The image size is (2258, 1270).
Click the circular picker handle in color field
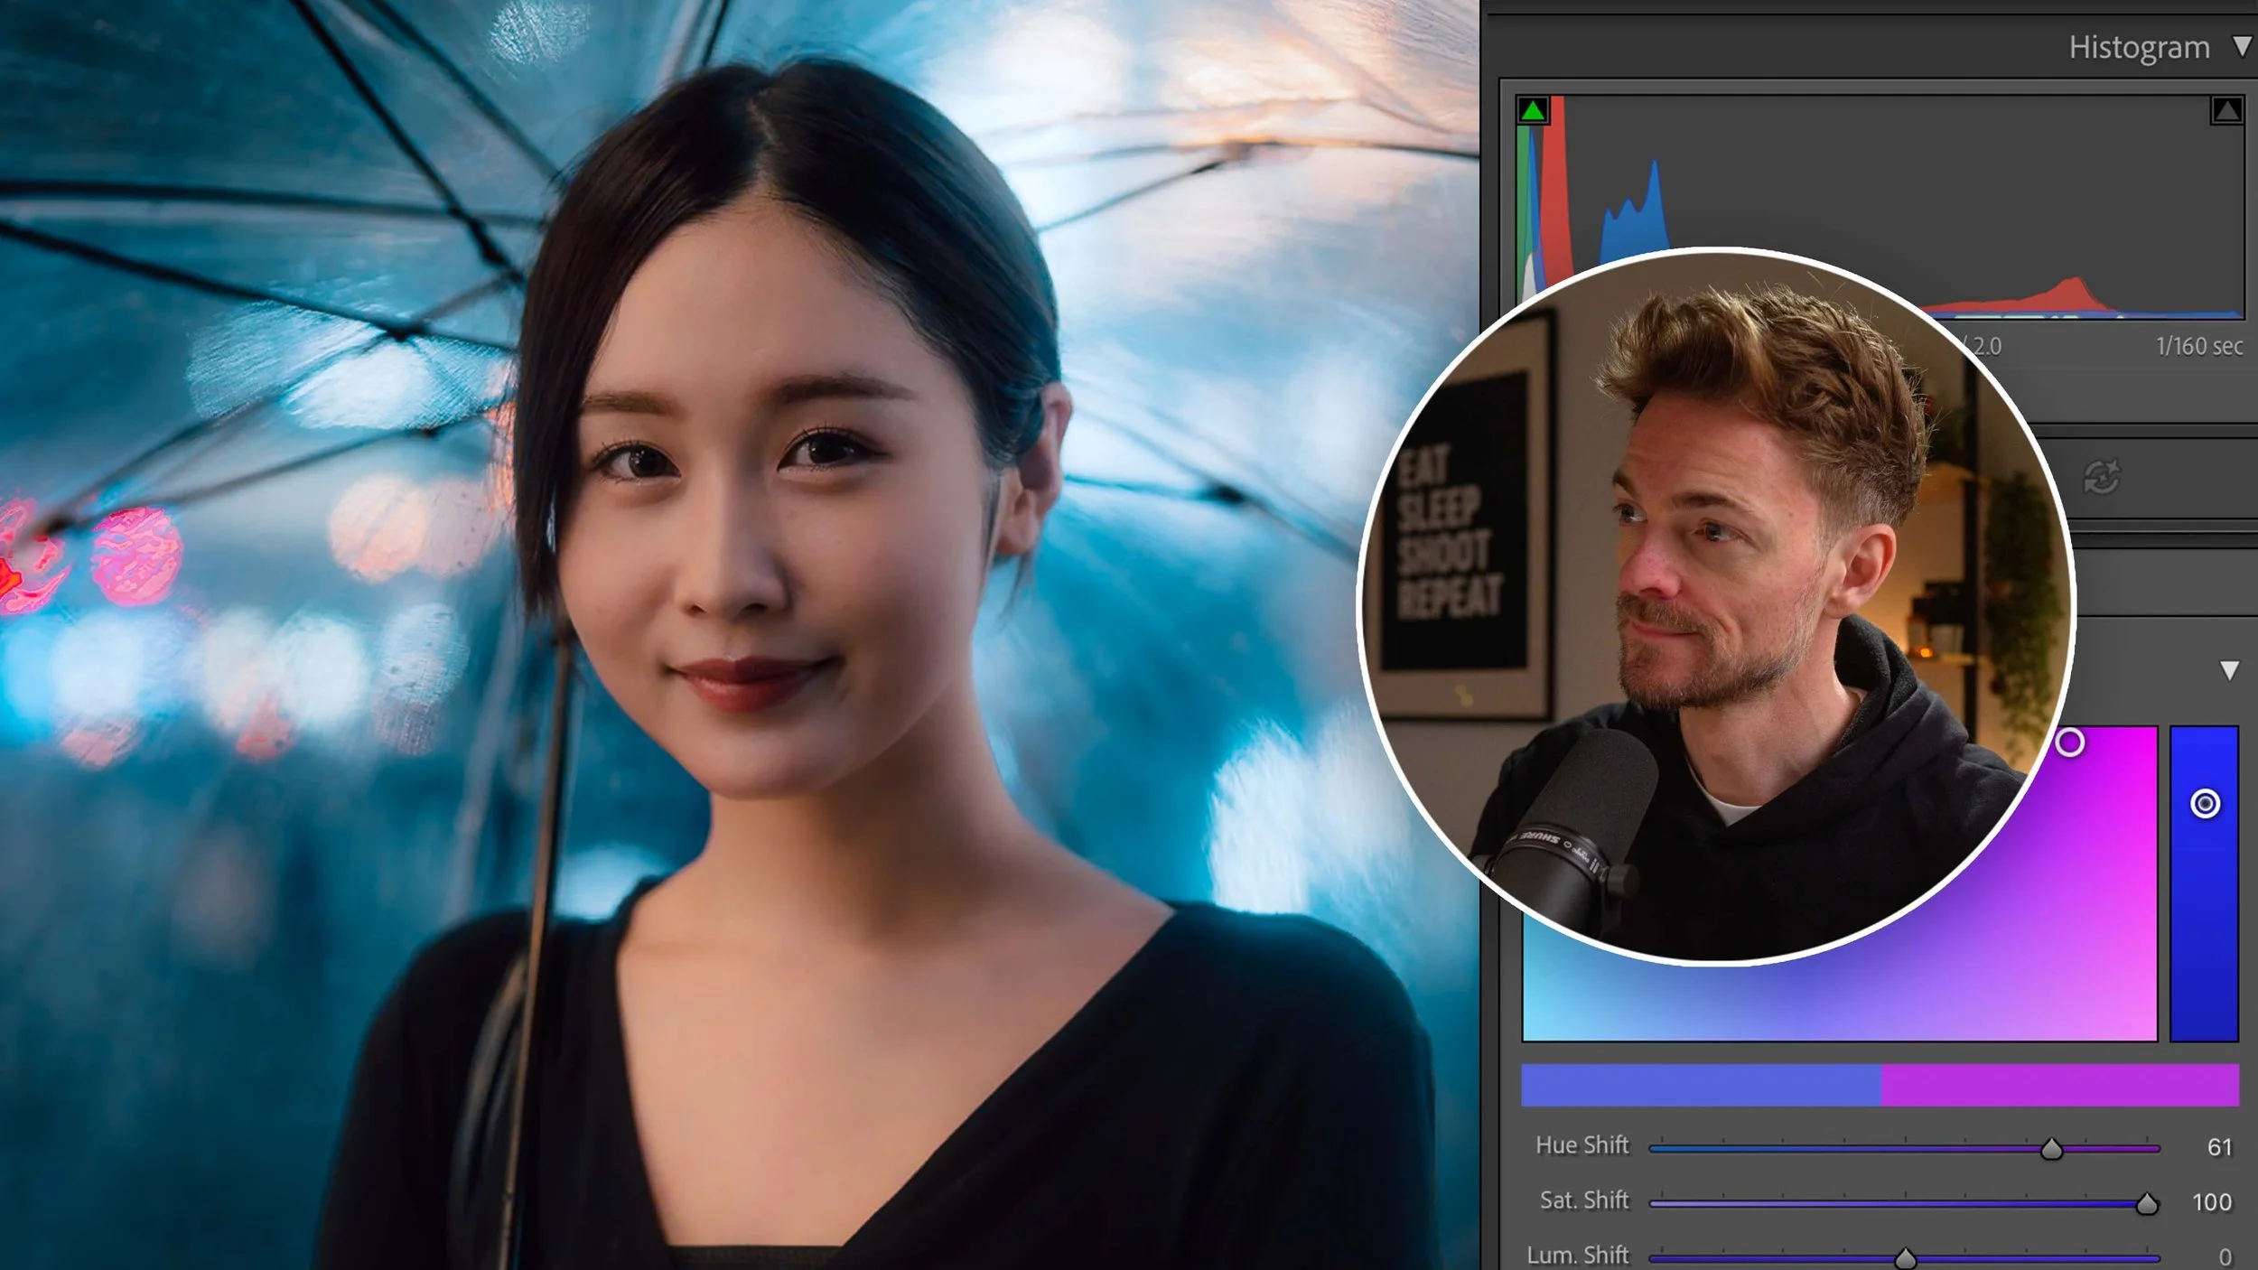click(2070, 742)
